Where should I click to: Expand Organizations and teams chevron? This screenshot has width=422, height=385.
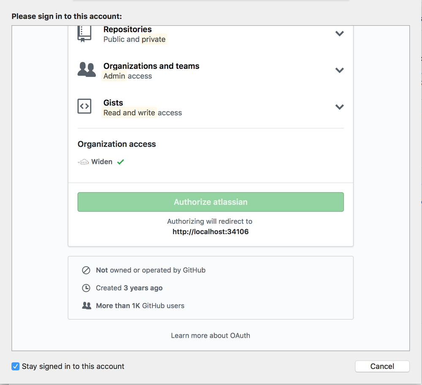340,70
